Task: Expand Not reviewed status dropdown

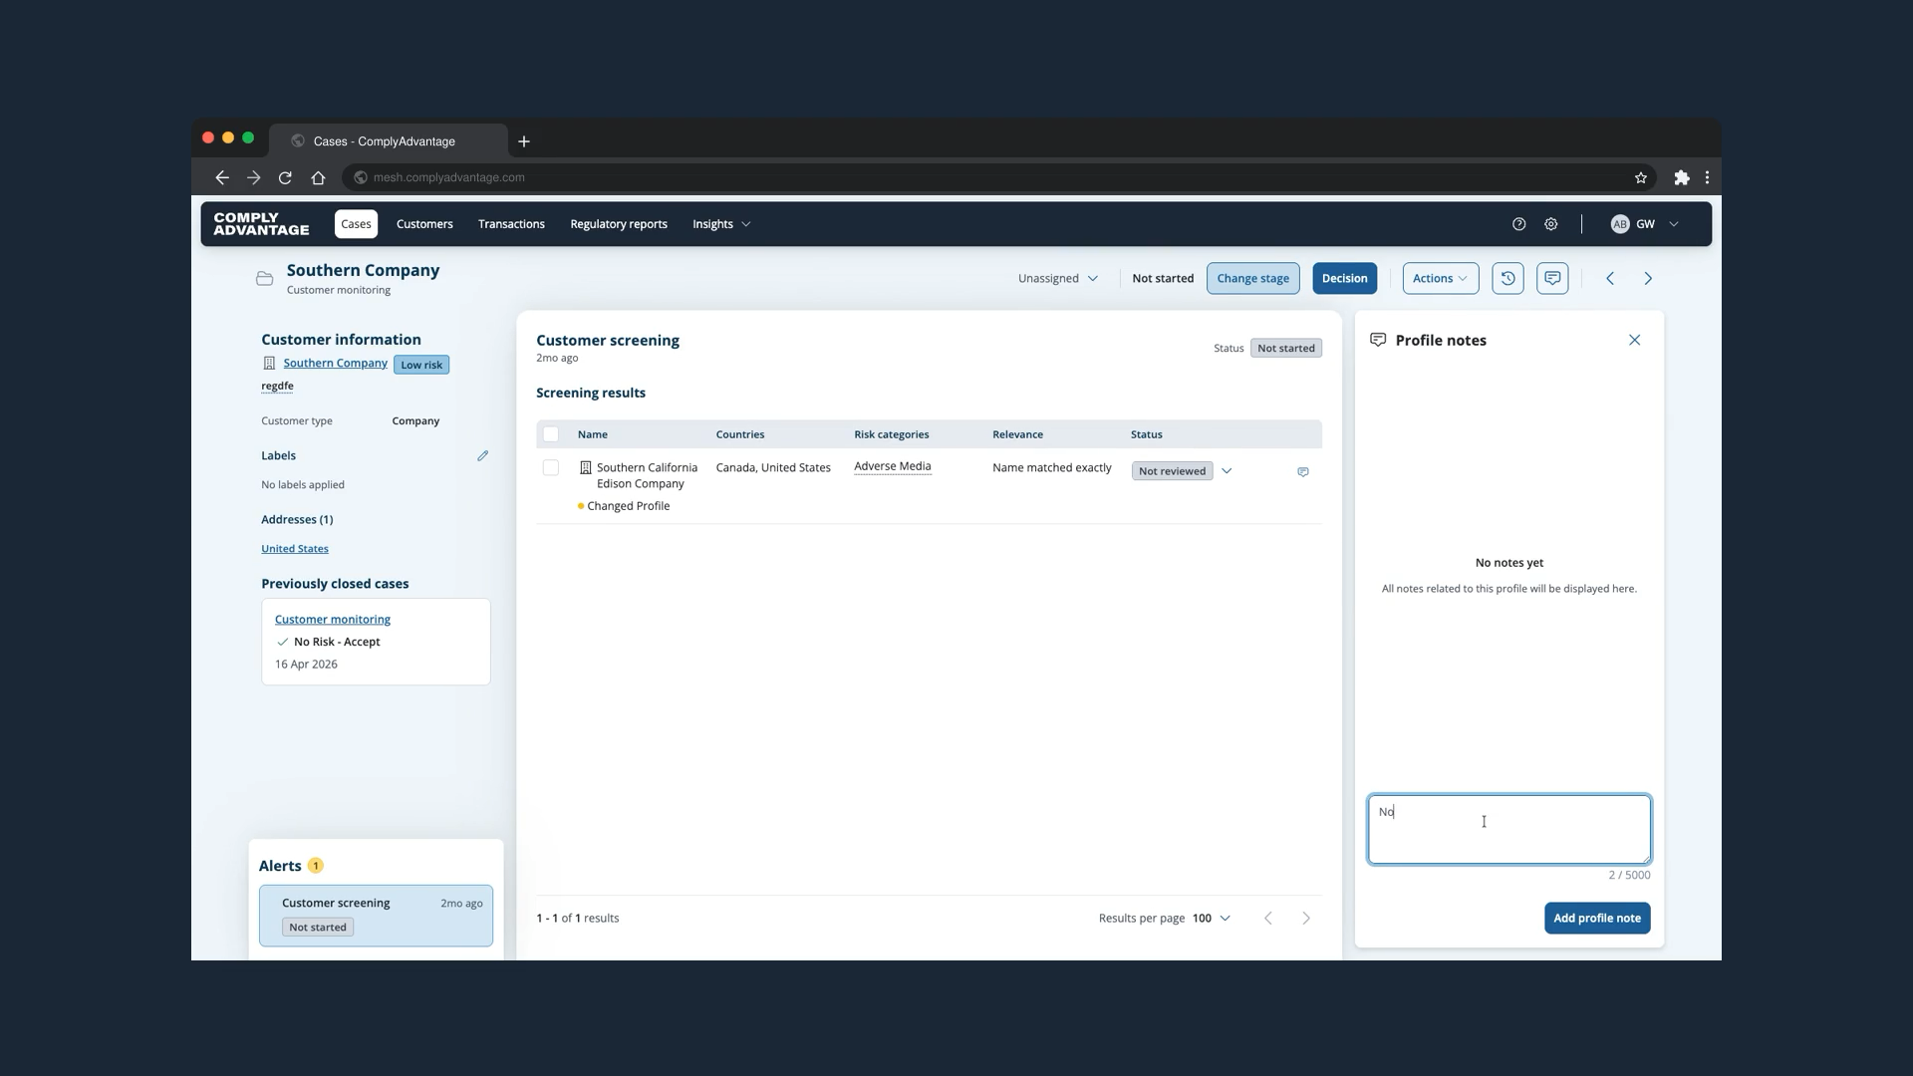Action: click(x=1227, y=471)
